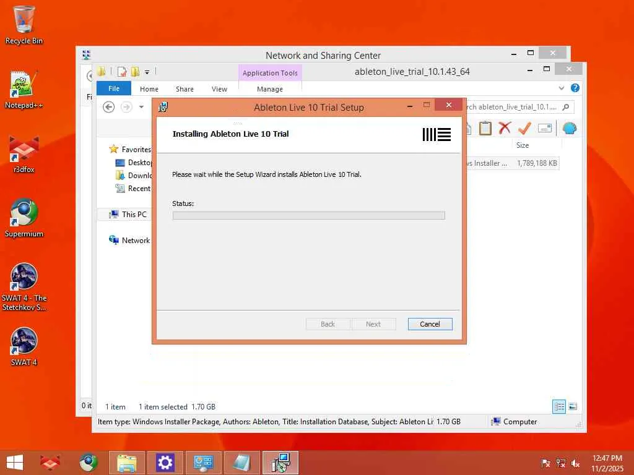Select This PC in the navigation pane
Image resolution: width=634 pixels, height=475 pixels.
click(128, 215)
